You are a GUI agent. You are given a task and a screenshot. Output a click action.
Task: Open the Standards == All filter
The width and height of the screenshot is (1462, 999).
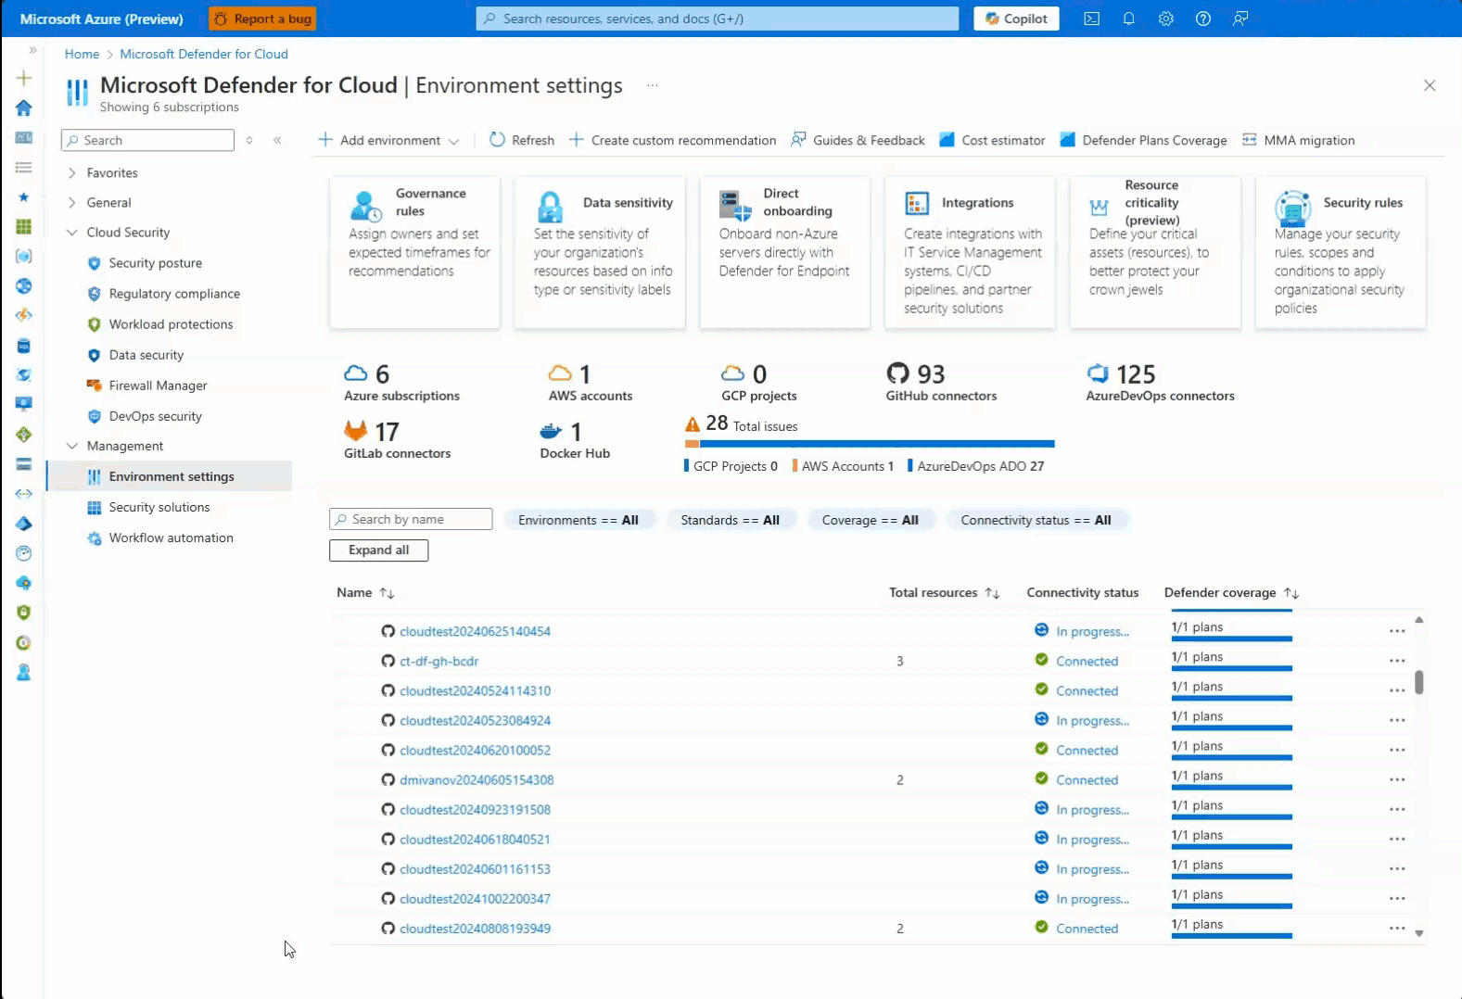pos(731,520)
